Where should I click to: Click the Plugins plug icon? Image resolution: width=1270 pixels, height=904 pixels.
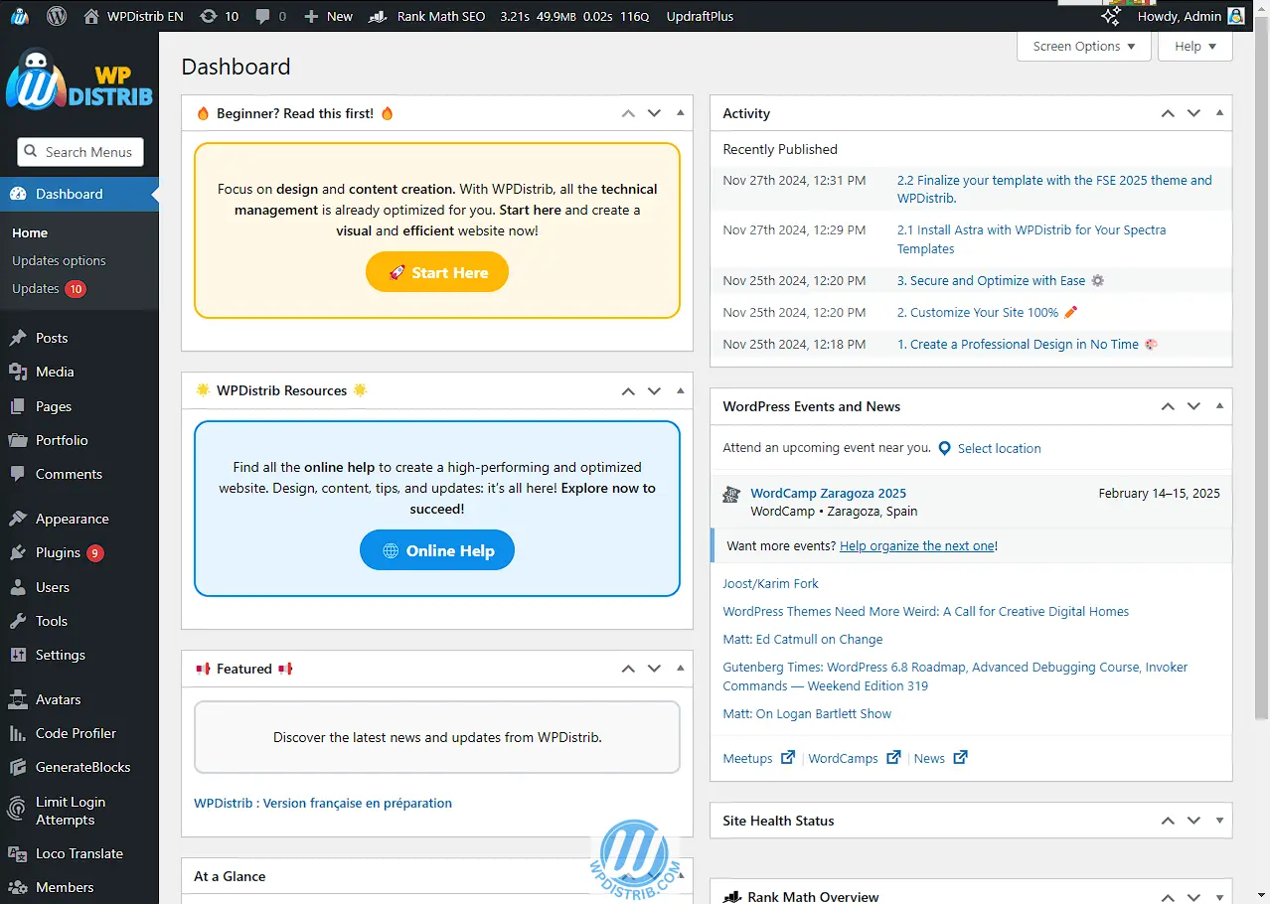tap(18, 552)
